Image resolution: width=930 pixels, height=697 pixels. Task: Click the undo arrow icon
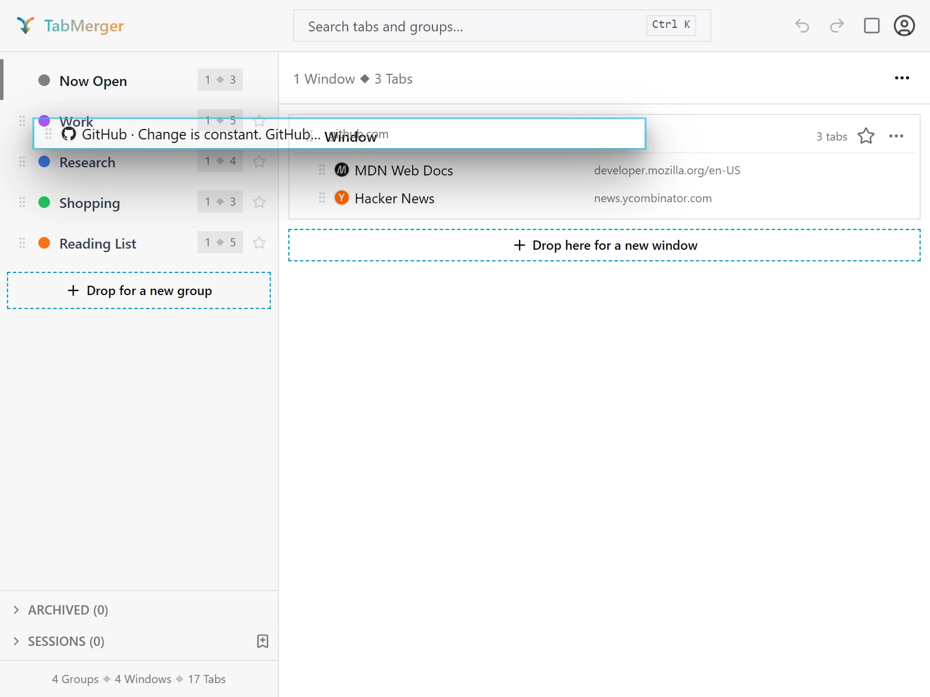point(802,26)
